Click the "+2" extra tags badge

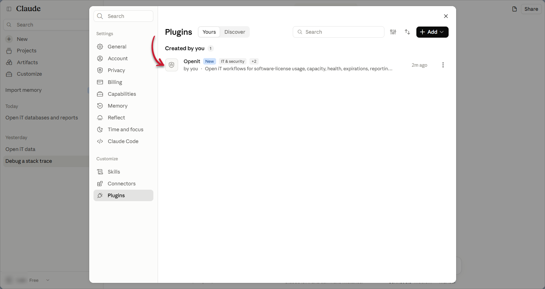[x=254, y=61]
